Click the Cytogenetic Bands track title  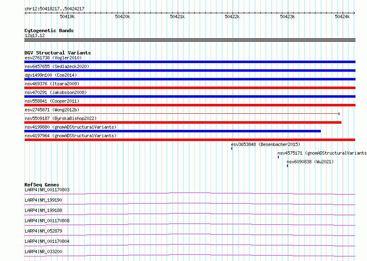pos(49,31)
